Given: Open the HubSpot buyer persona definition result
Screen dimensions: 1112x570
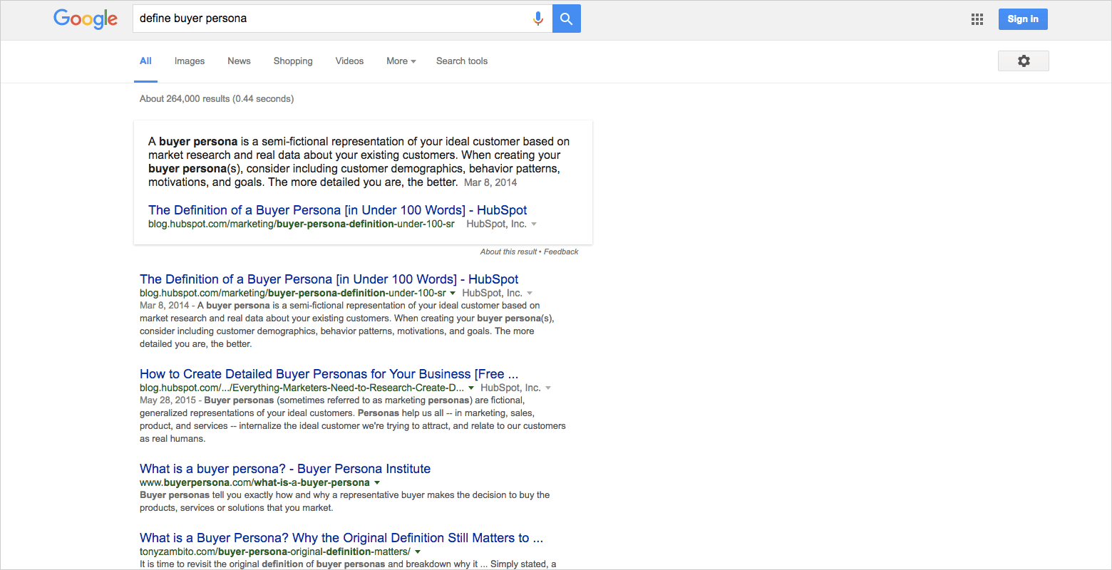Looking at the screenshot, I should 328,279.
